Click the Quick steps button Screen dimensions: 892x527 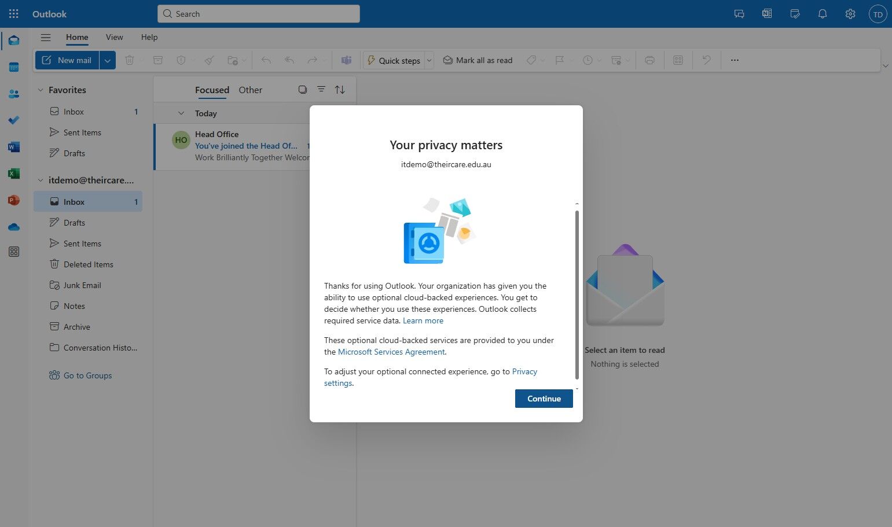click(394, 60)
